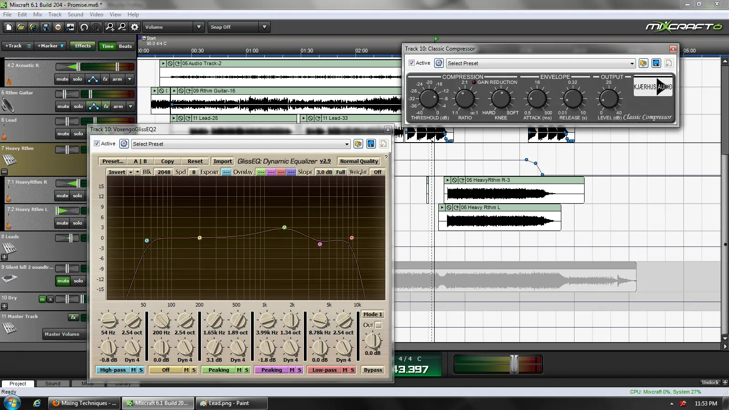The height and width of the screenshot is (410, 729).
Task: Click the THRESHOLD knob in Classic Compressor
Action: (x=428, y=98)
